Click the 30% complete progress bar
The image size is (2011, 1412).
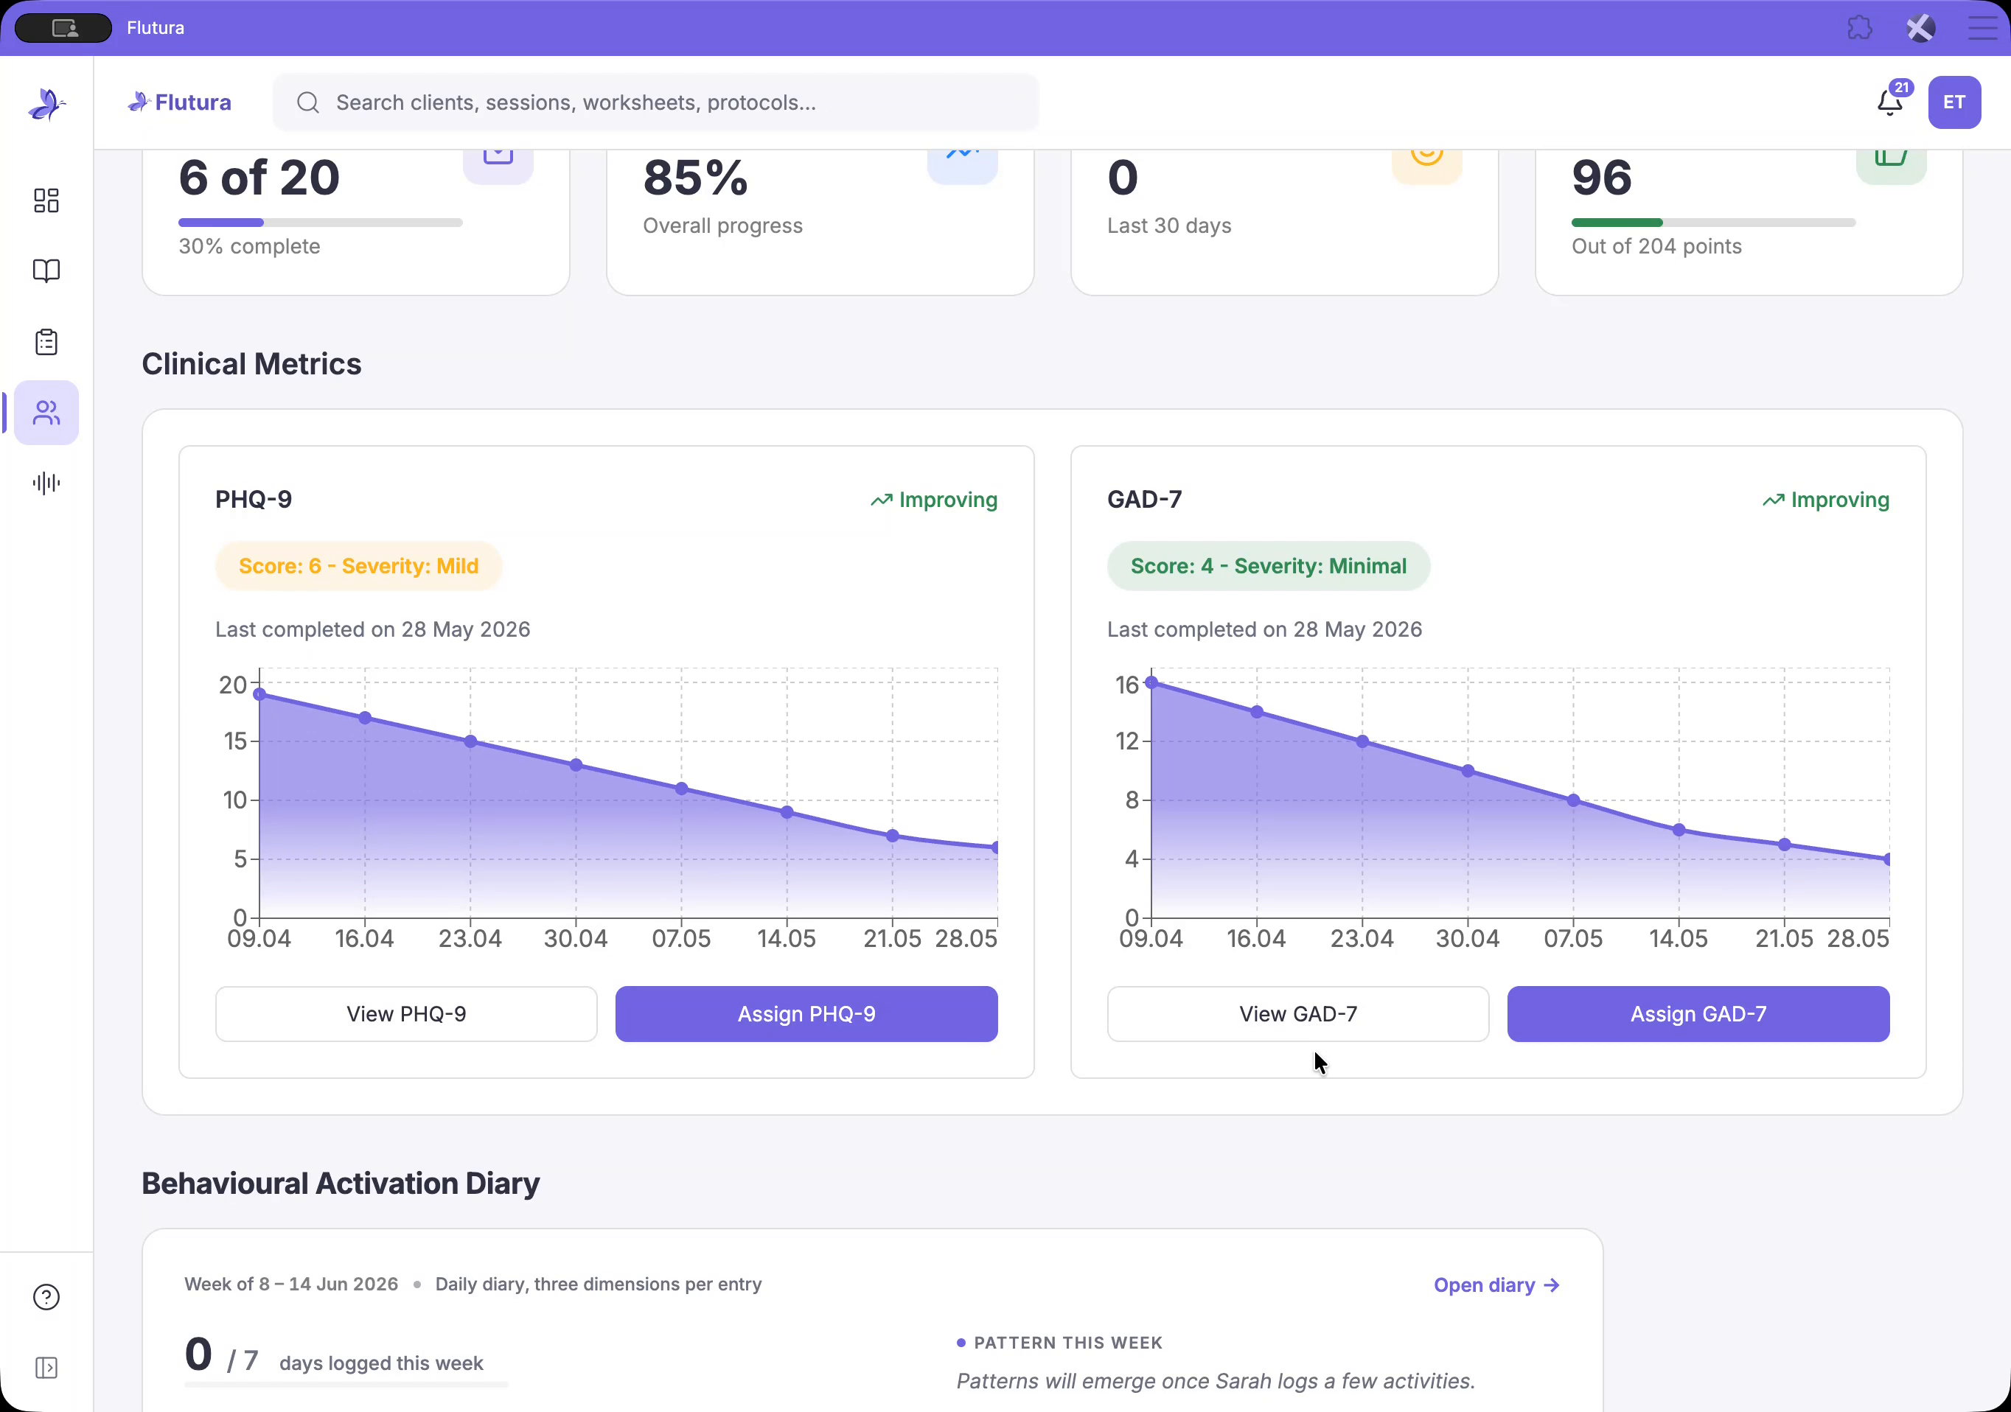(x=321, y=223)
